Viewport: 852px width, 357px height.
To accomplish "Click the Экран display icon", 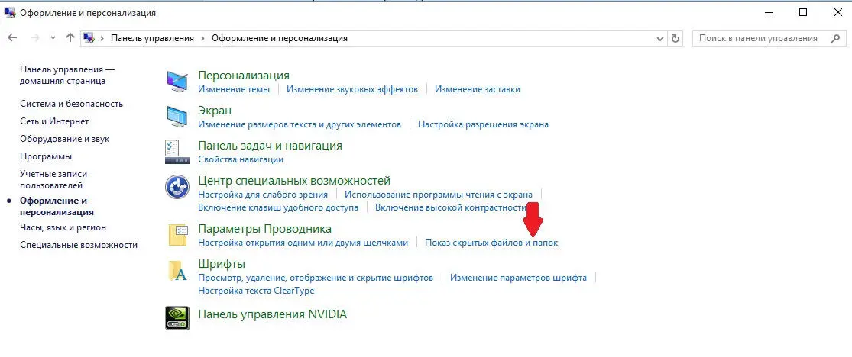I will point(177,117).
